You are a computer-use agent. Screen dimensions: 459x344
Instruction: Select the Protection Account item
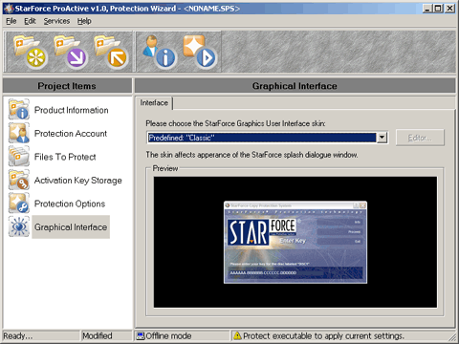(71, 134)
